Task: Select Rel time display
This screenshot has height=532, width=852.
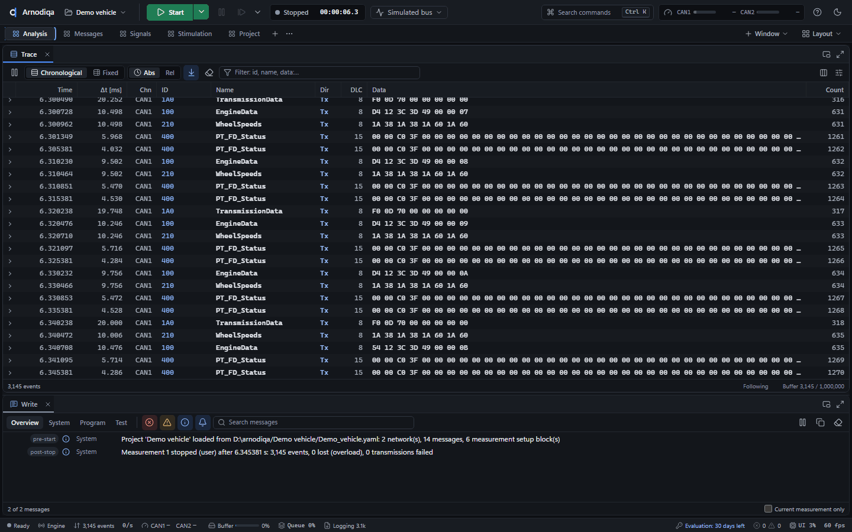Action: 170,73
